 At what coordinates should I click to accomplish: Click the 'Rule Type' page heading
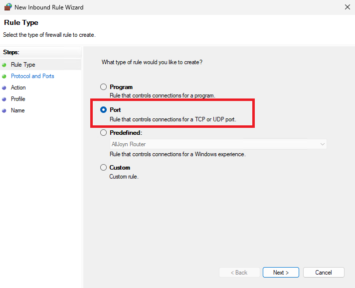[21, 22]
